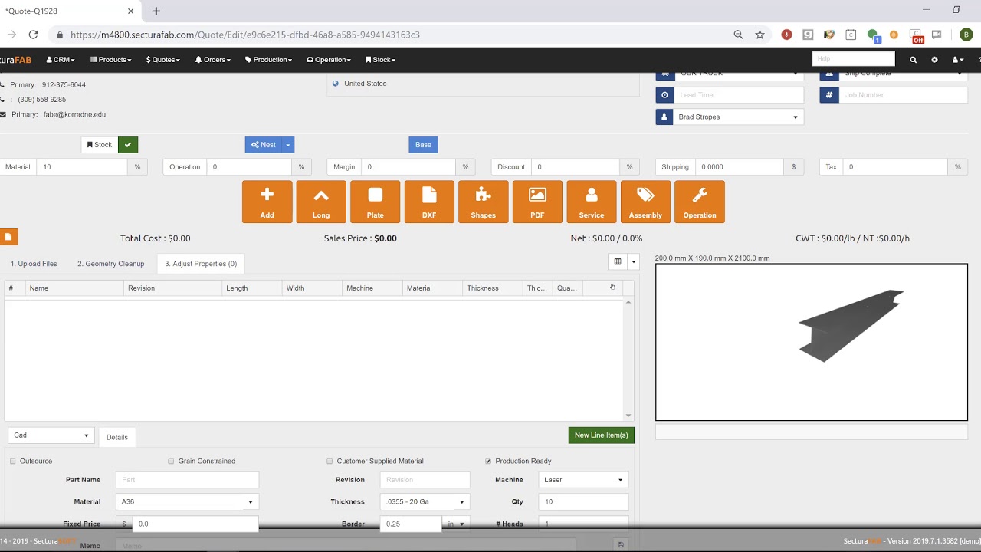Image resolution: width=981 pixels, height=552 pixels.
Task: Click the Plate button
Action: tap(375, 202)
